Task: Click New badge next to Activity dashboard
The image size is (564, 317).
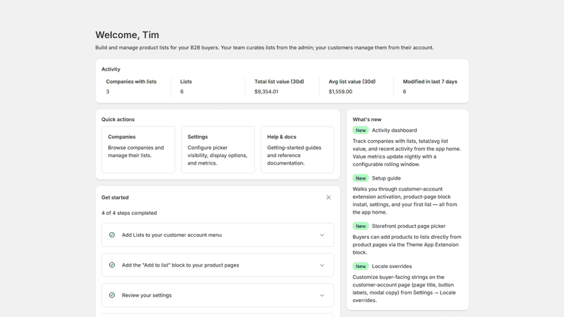Action: click(360, 130)
